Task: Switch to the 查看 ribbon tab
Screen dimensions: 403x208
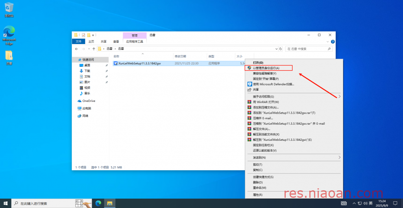Action: pos(116,41)
